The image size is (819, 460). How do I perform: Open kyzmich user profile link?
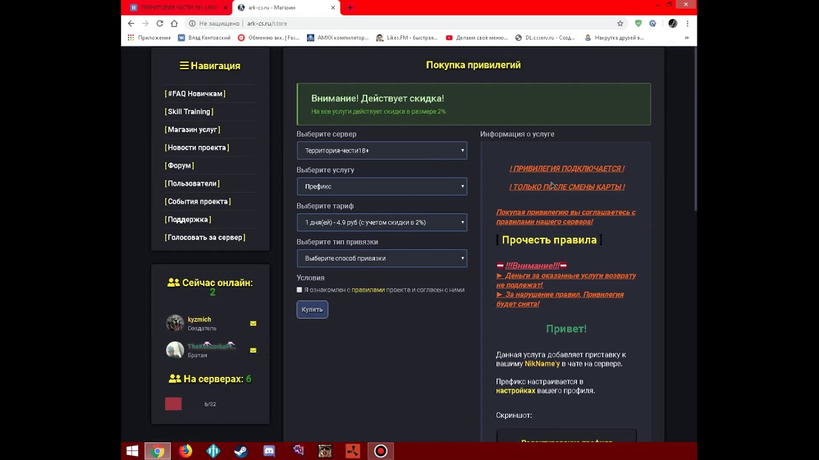[x=199, y=319]
